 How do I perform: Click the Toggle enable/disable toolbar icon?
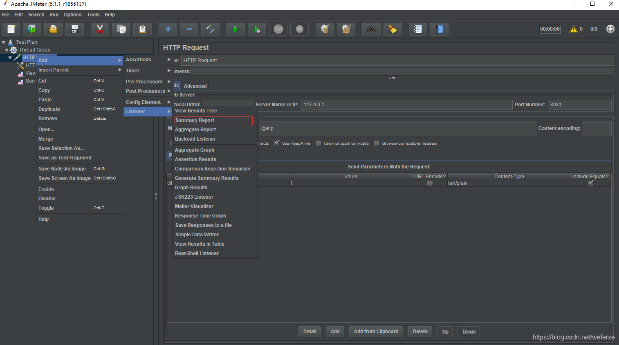[x=211, y=29]
